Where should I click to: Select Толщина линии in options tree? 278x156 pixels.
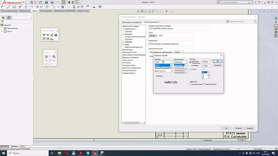[x=129, y=65]
